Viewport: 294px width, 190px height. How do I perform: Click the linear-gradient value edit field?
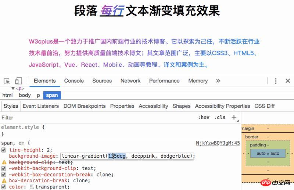[127, 156]
